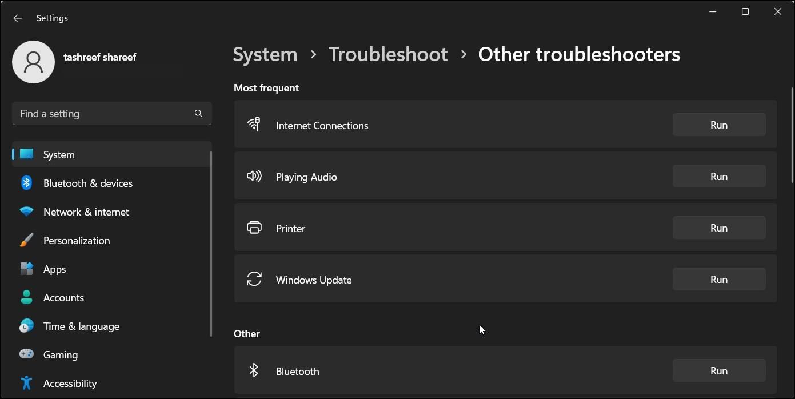Select the Personalization paintbrush icon
Image resolution: width=795 pixels, height=399 pixels.
26,240
